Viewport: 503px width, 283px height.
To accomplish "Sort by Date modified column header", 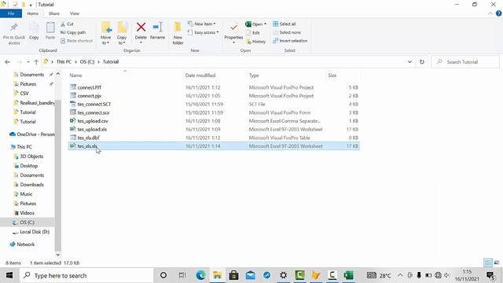I will [200, 75].
